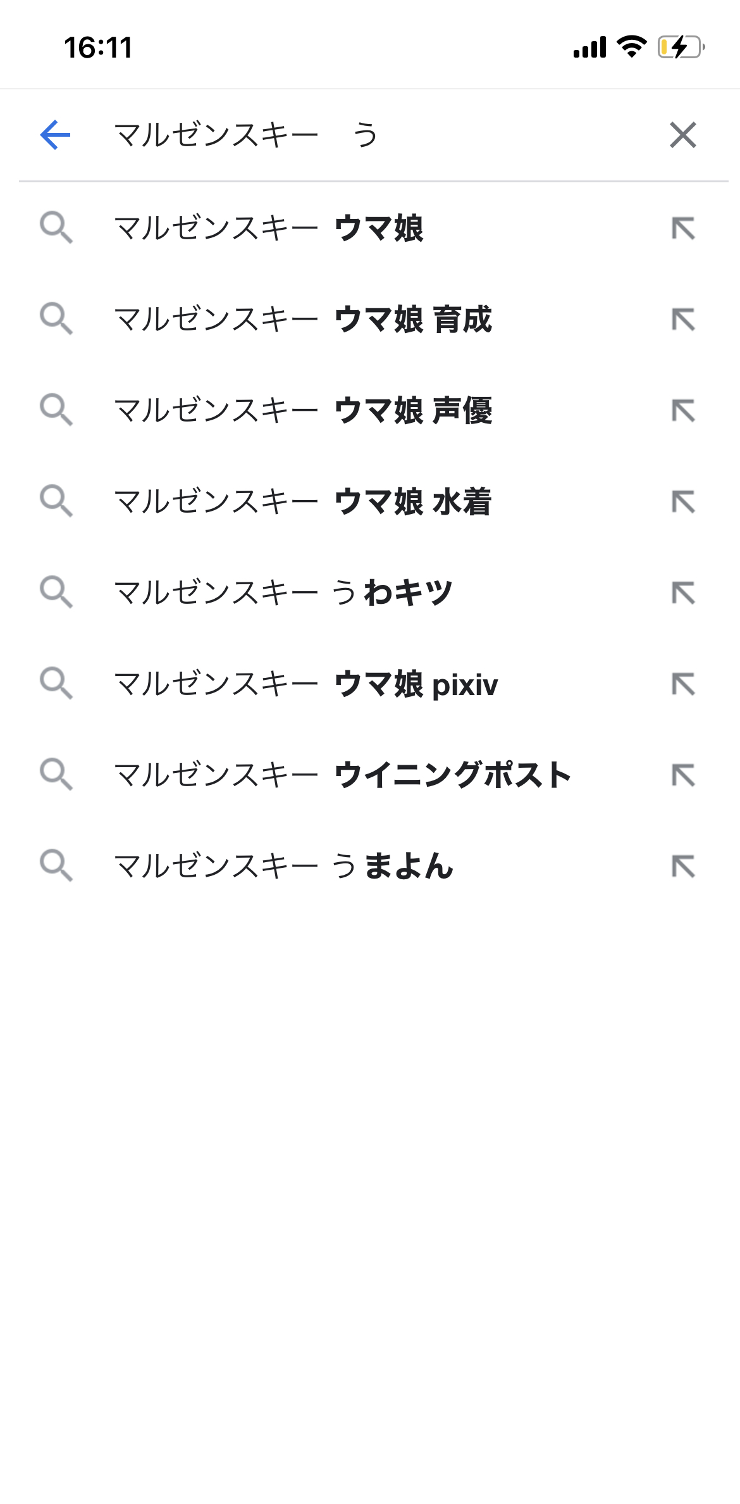740x1504 pixels.
Task: Insert ウマ娘 suggestion via arrow icon
Action: pos(683,229)
